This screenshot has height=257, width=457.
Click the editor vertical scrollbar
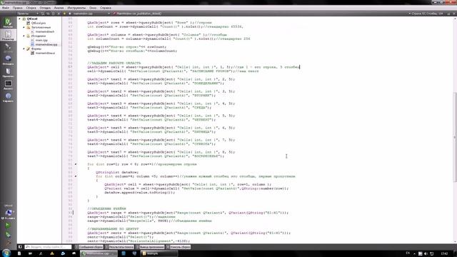tap(455, 137)
